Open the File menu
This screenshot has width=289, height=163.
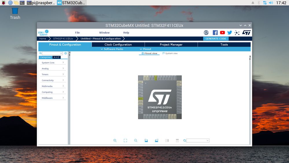click(78, 32)
